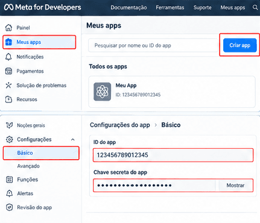Select Avançado under Configurações
The height and width of the screenshot is (223, 260).
coord(28,166)
